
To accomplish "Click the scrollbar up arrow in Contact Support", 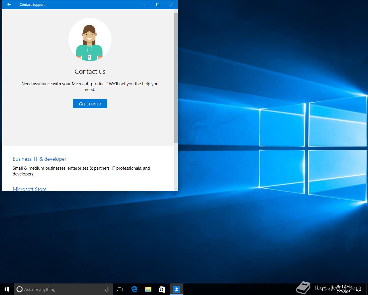I will pos(176,11).
